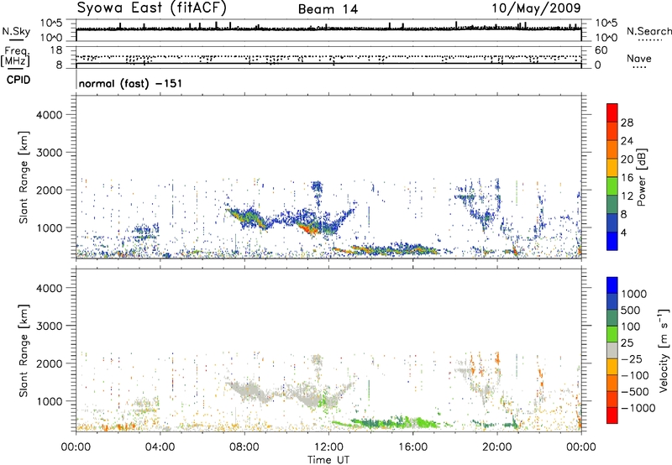
Task: Click the blue bottom of the Power color bar
Action: coord(612,241)
